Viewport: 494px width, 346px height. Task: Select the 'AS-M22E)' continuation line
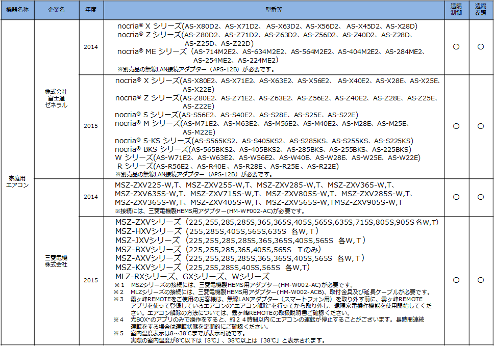click(x=199, y=132)
